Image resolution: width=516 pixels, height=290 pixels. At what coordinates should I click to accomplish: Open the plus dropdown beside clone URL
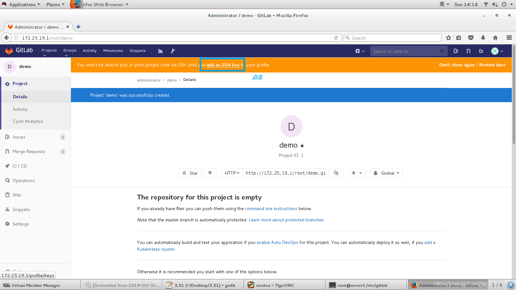(357, 173)
